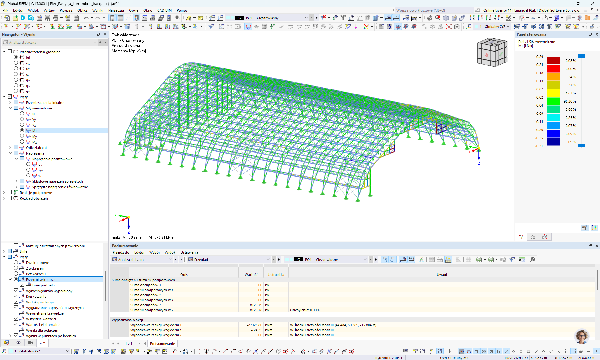Viewport: 600px width, 360px height.
Task: Click the new model icon
Action: pyautogui.click(x=7, y=18)
